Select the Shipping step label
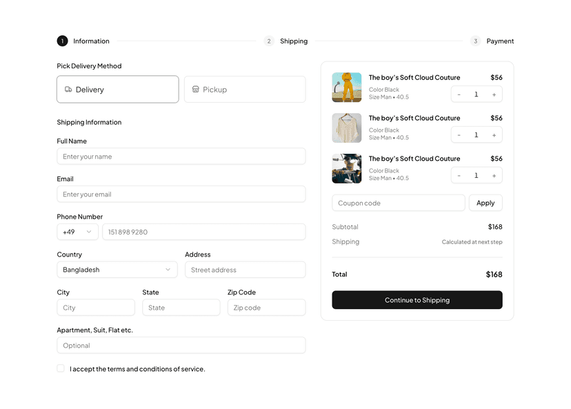Viewport: 571px width, 409px height. point(294,41)
